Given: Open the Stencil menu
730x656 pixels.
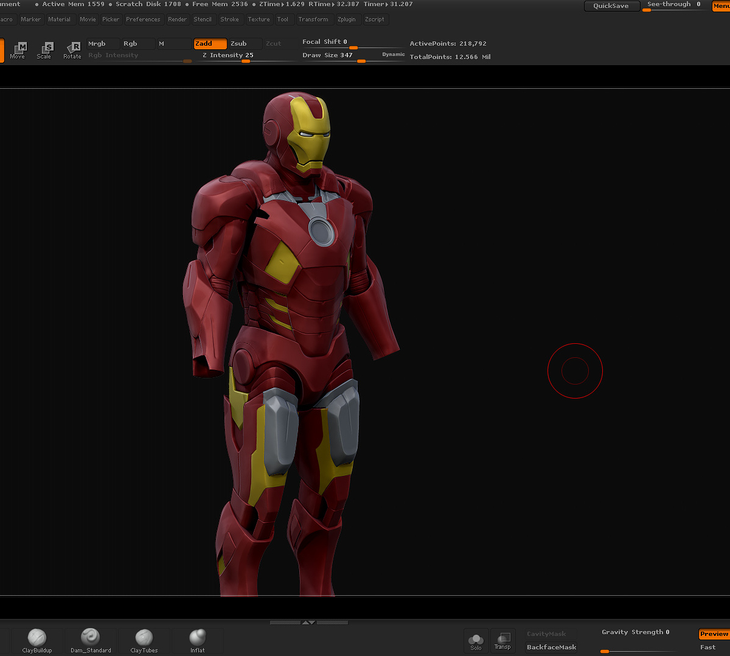Looking at the screenshot, I should click(203, 19).
